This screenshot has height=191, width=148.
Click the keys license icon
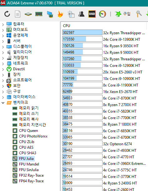click(x=139, y=14)
